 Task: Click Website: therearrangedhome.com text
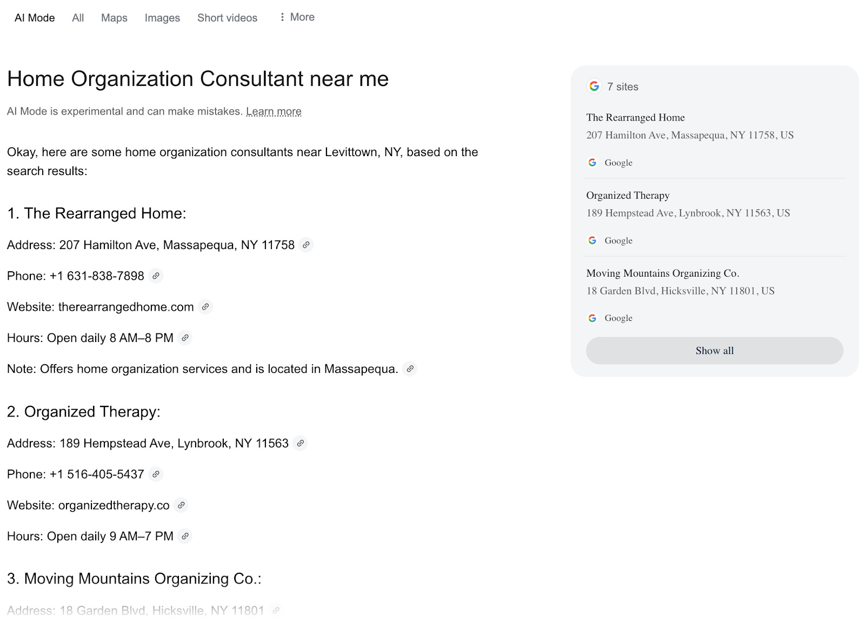[x=100, y=307]
